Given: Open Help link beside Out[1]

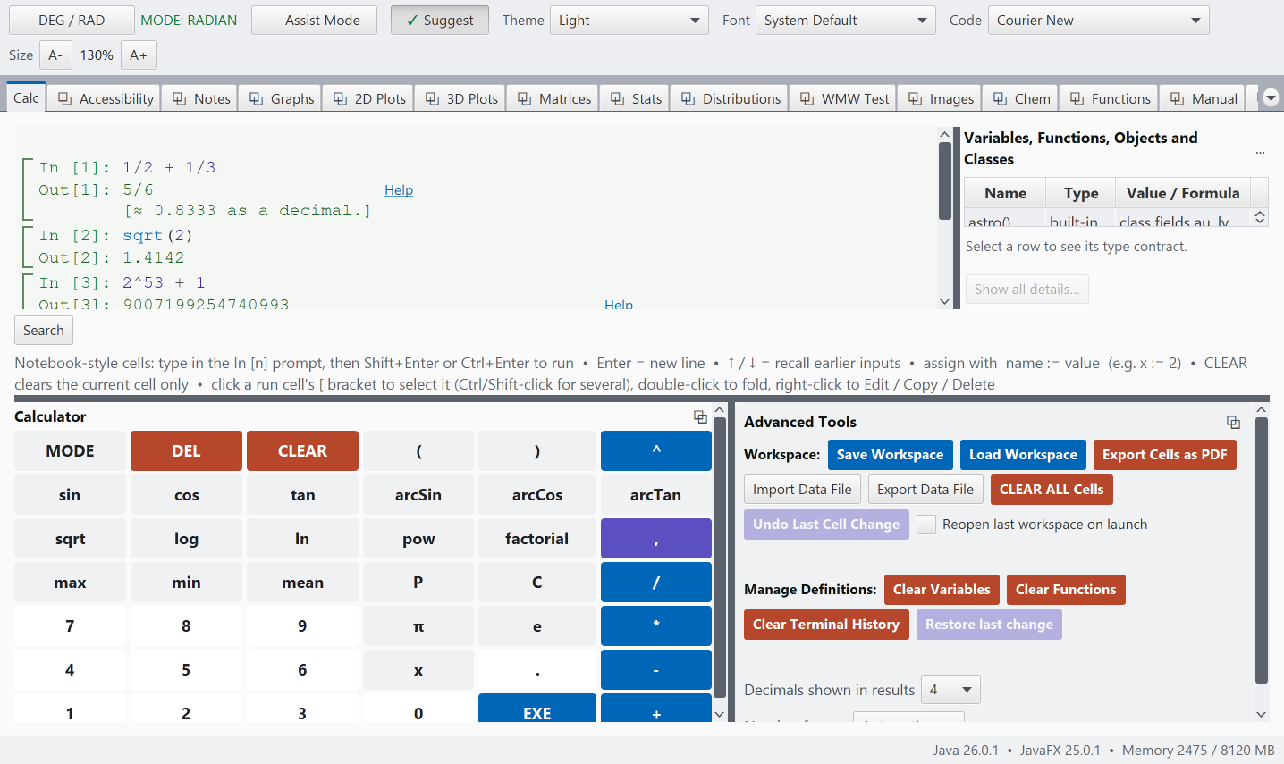Looking at the screenshot, I should click(399, 189).
